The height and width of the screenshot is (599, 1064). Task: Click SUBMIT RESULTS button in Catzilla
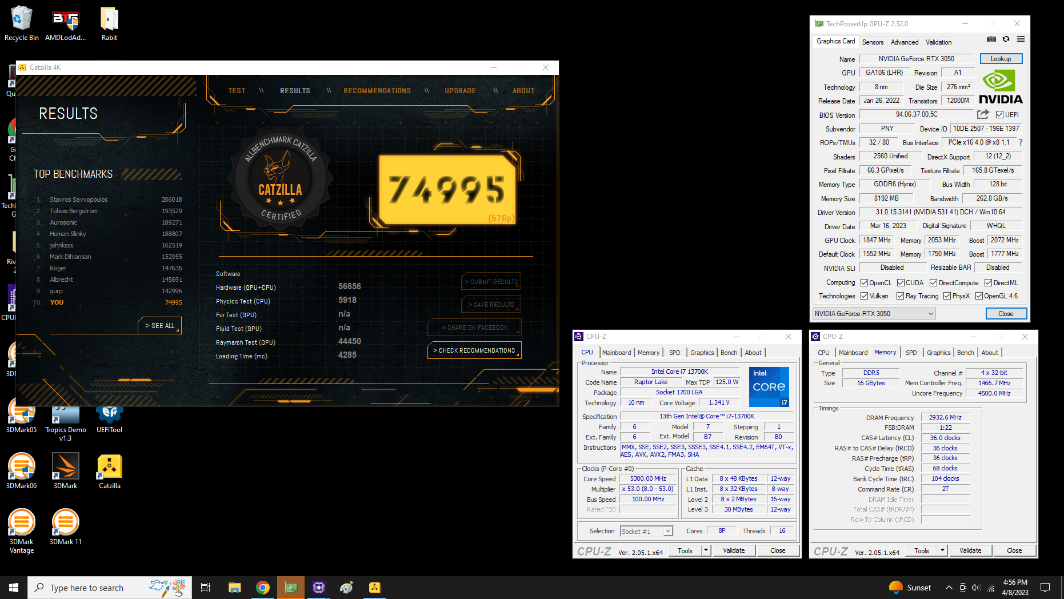click(x=491, y=282)
